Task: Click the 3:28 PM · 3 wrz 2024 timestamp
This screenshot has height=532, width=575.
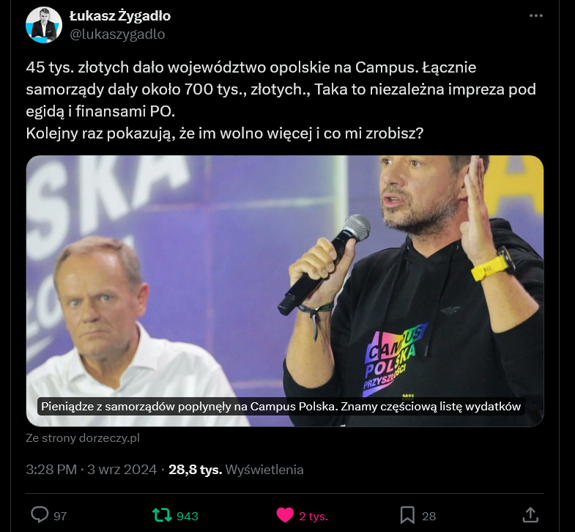Action: pyautogui.click(x=92, y=470)
